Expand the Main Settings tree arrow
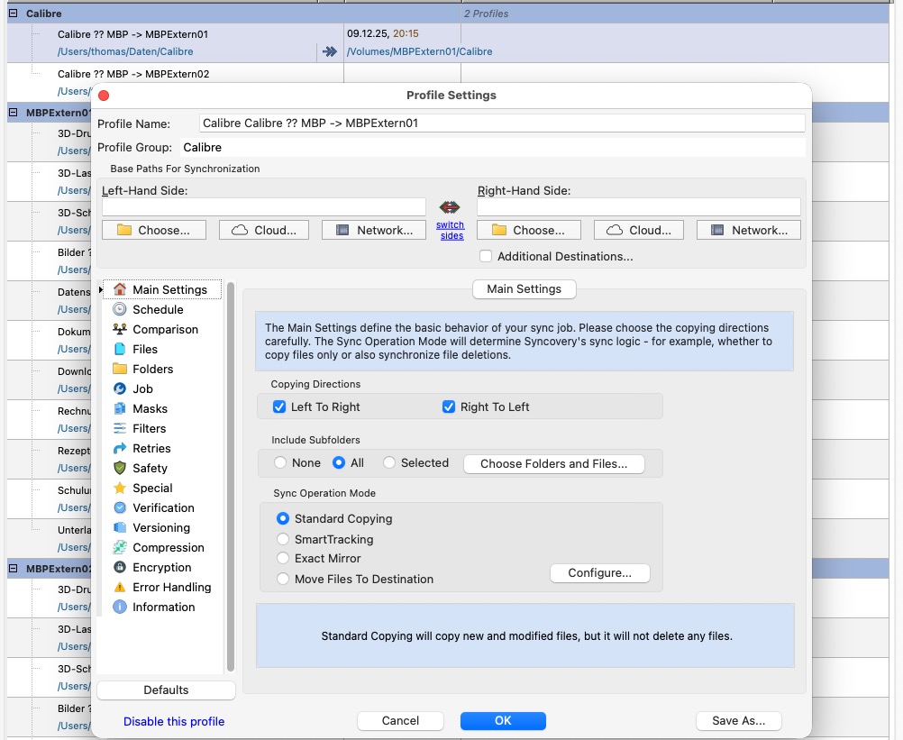 point(101,289)
